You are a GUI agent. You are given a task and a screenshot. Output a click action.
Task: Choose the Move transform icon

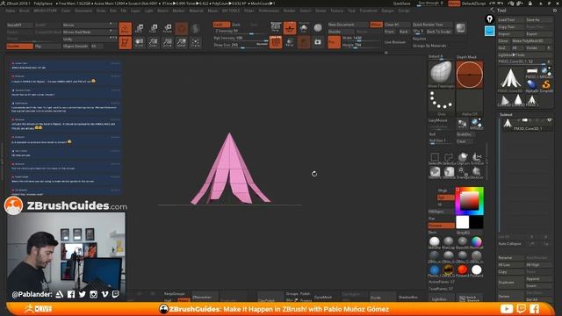click(140, 28)
